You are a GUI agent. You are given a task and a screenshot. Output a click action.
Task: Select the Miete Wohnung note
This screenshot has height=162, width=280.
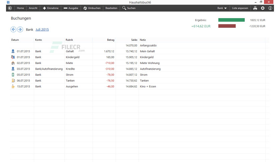pos(150,63)
